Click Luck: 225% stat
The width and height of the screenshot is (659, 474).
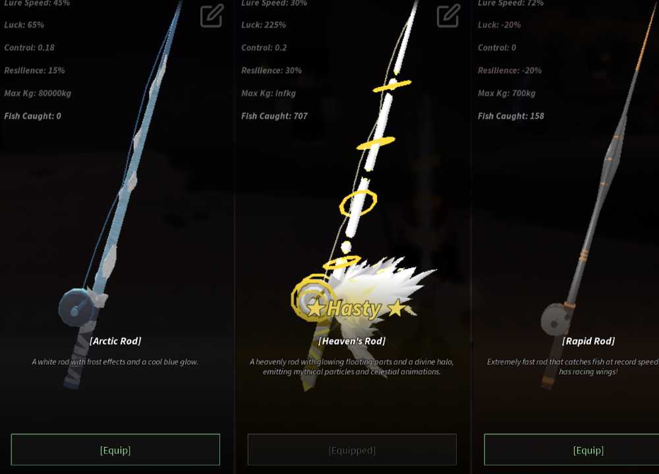[x=264, y=25]
